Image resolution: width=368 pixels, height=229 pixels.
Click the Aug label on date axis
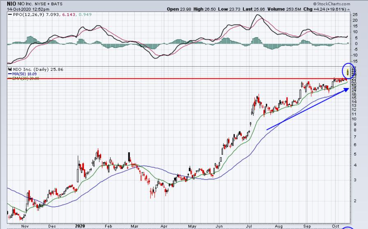[x=279, y=226]
